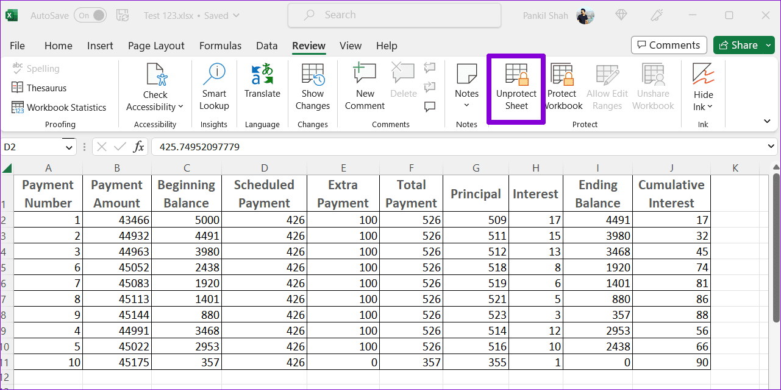Click the Search box in title bar

[x=394, y=15]
